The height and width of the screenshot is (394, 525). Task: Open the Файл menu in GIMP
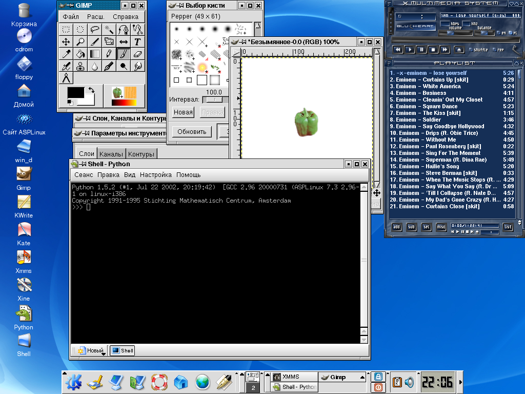71,17
